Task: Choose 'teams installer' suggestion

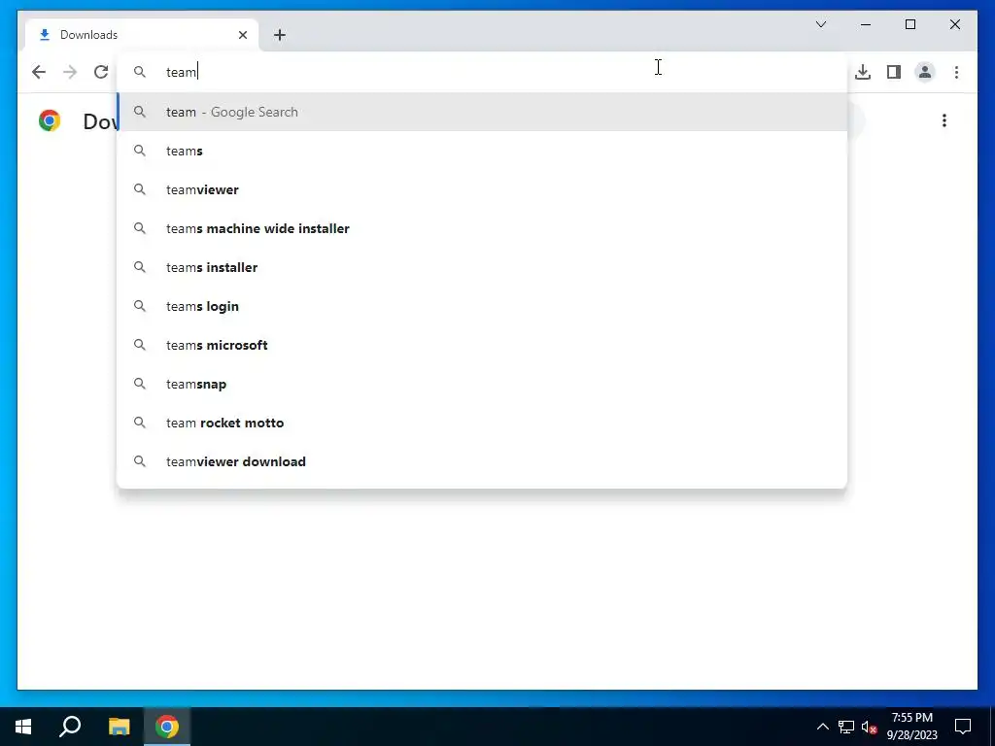Action: [482, 267]
